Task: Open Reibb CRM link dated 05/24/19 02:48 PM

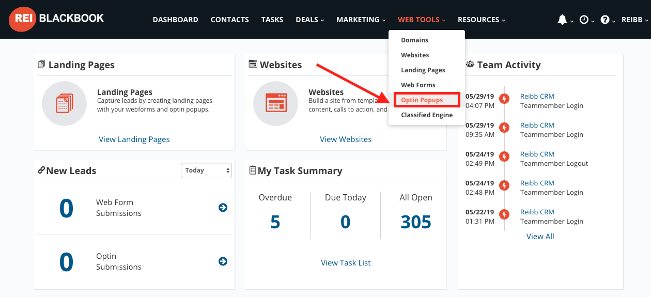Action: coord(537,183)
